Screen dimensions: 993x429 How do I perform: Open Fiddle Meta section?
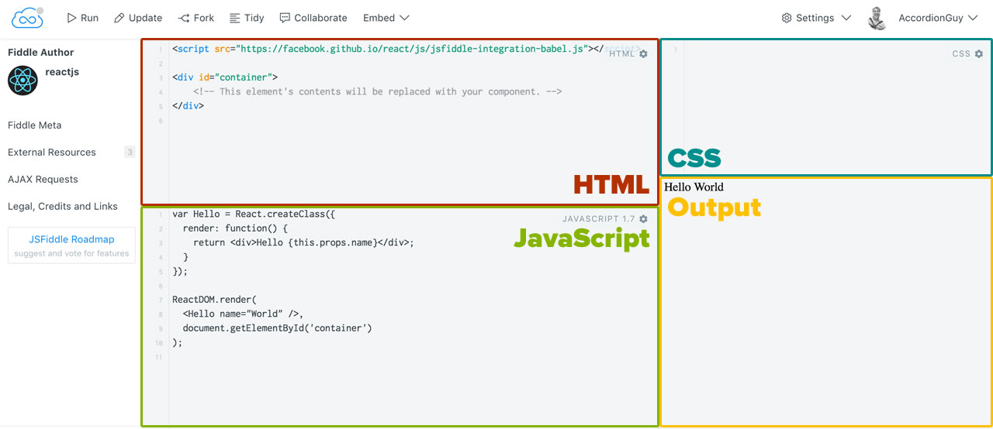(x=35, y=125)
